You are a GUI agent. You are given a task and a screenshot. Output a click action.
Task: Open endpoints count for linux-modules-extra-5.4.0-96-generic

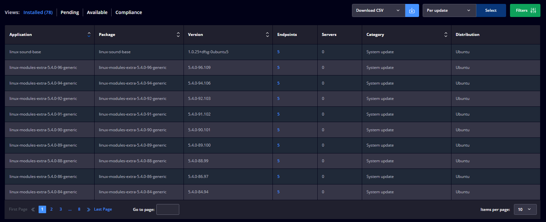tap(278, 68)
